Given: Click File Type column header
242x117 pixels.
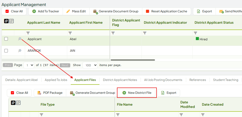Looking at the screenshot, I should [47, 104].
